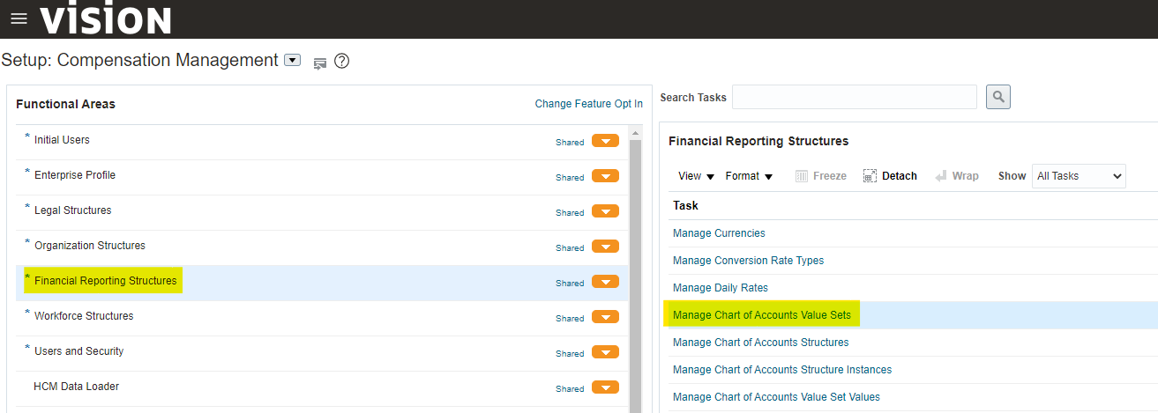Open the Format menu
Image resolution: width=1158 pixels, height=413 pixels.
tap(749, 176)
